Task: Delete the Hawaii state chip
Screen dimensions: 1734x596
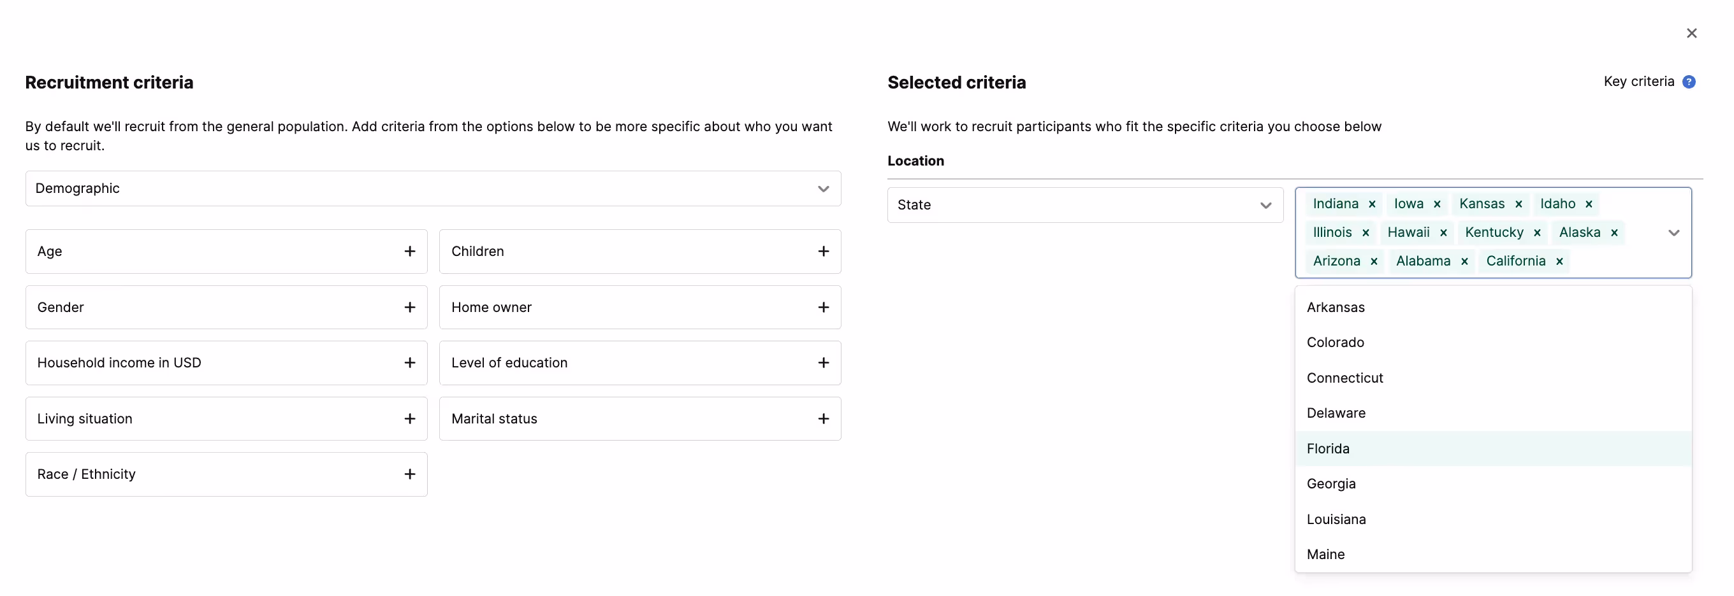Action: (1443, 233)
